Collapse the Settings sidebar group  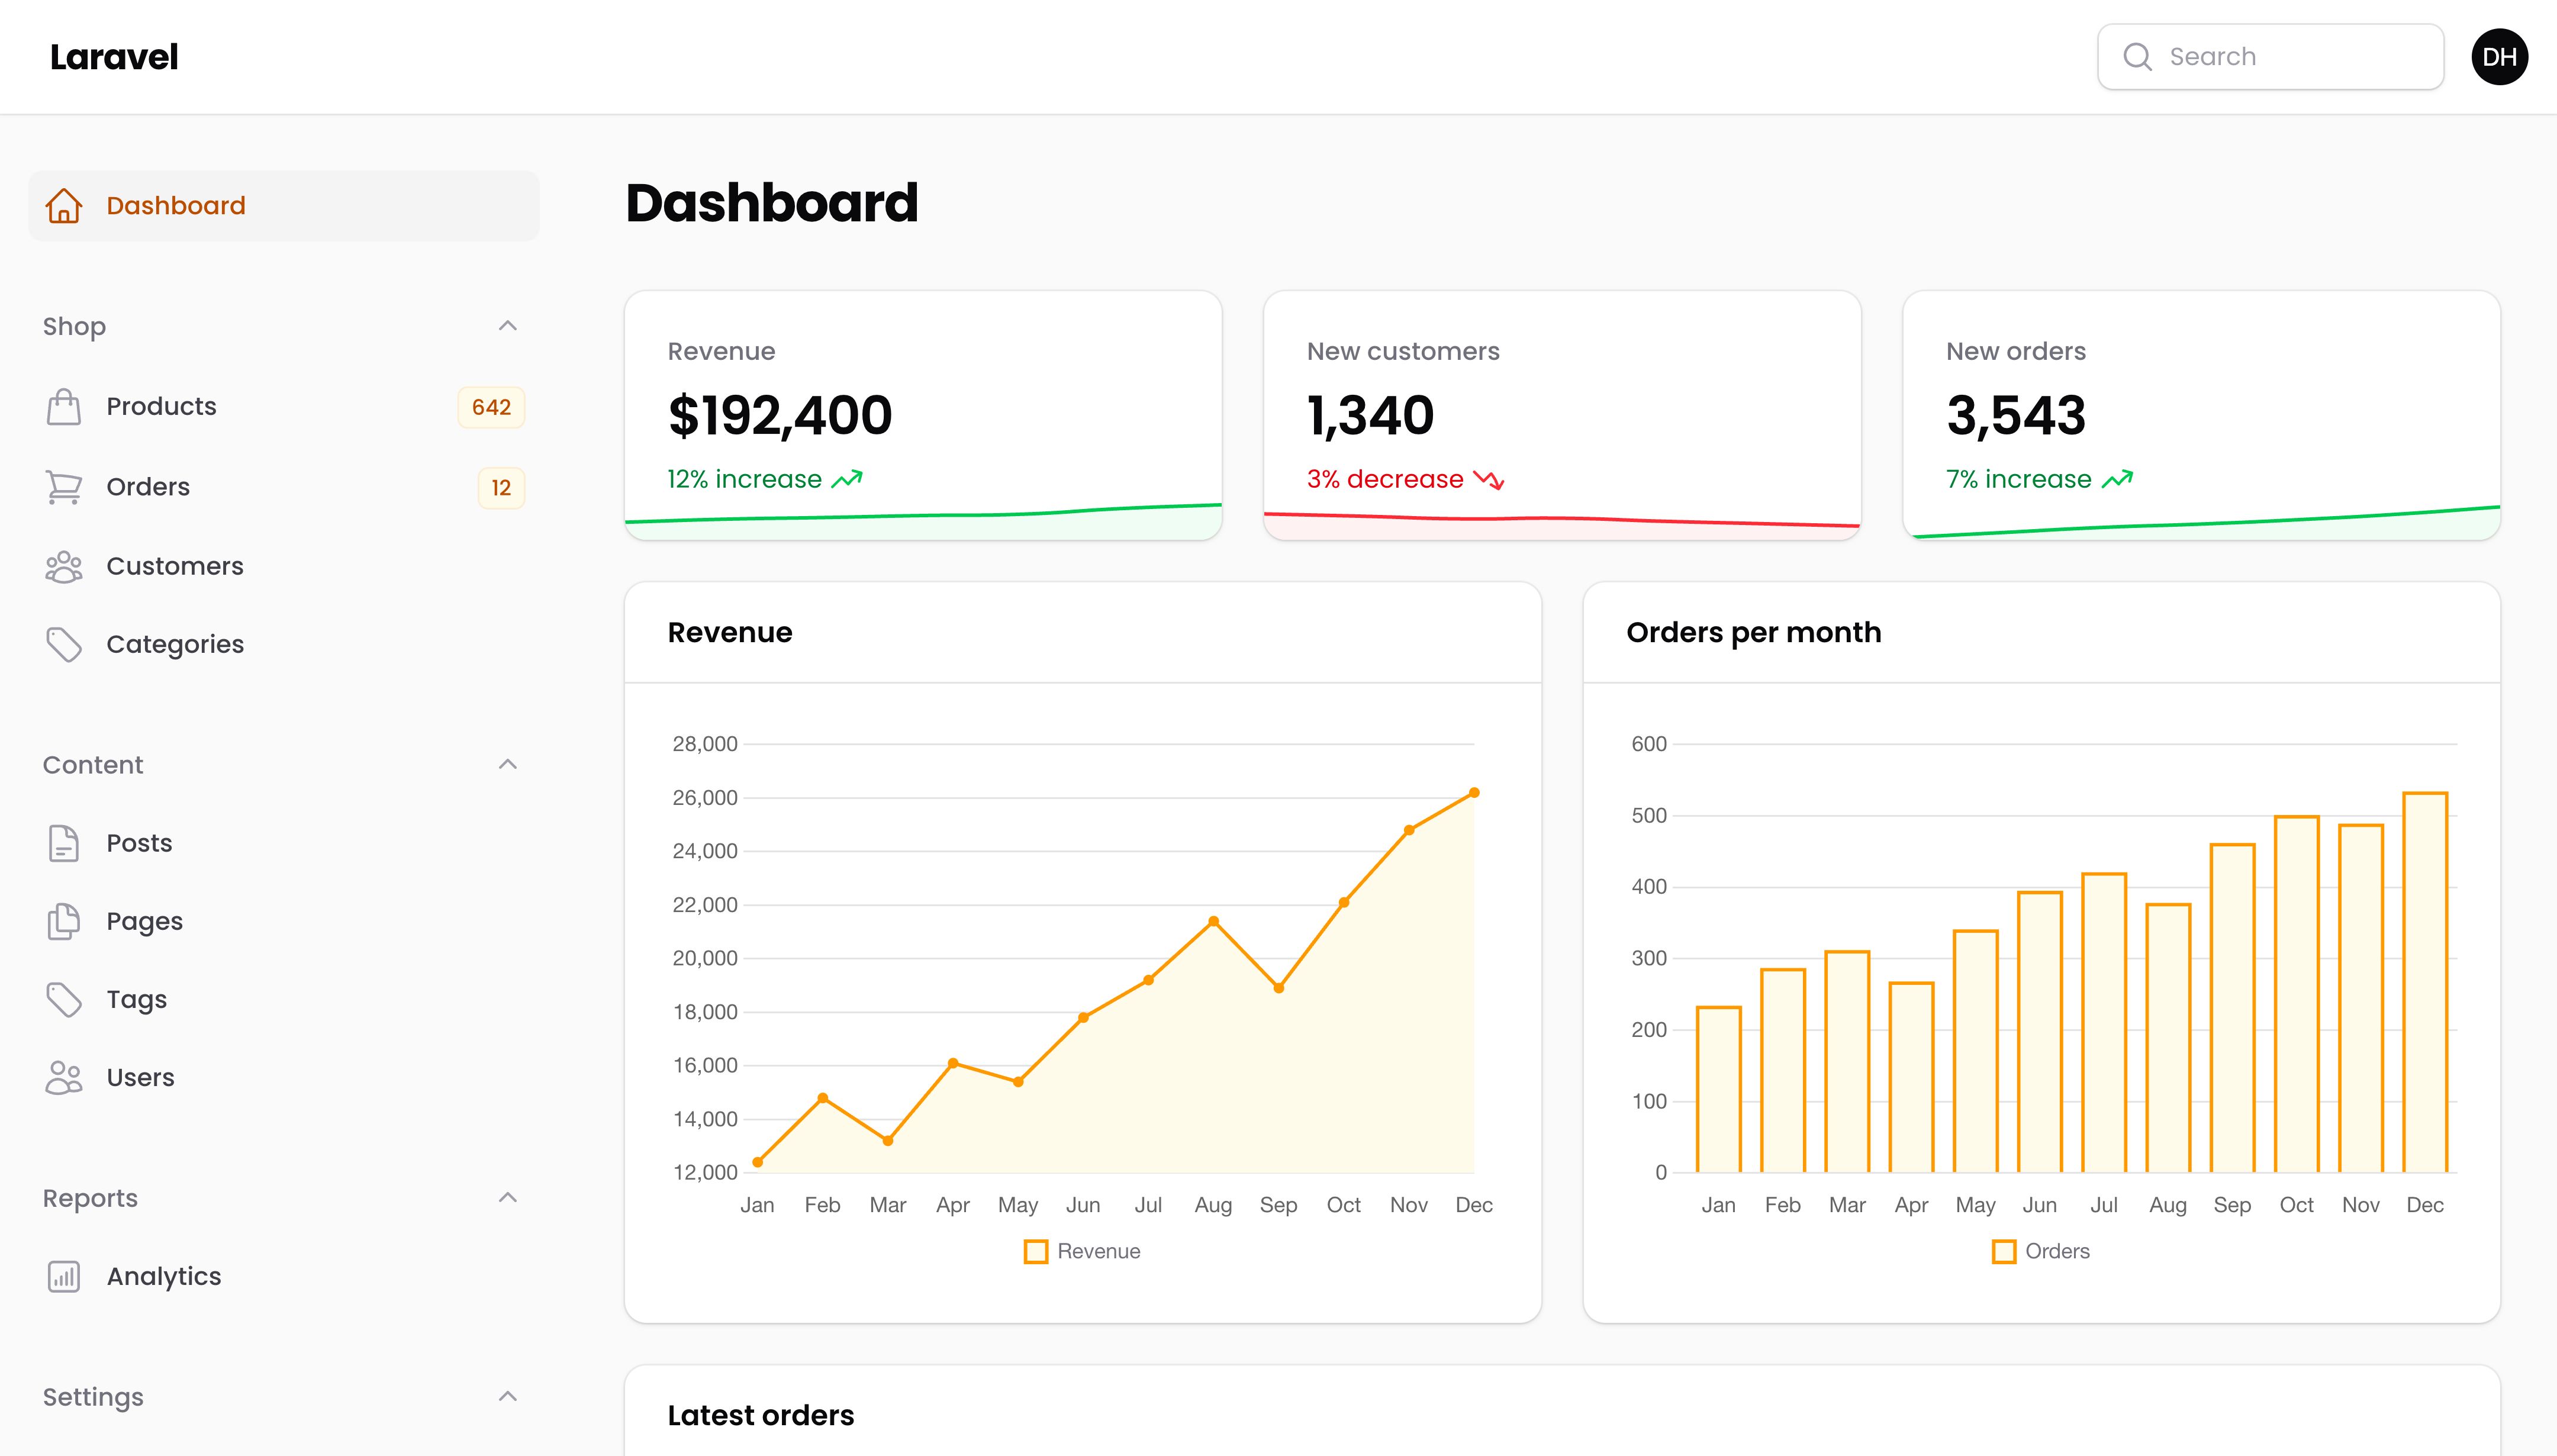[508, 1396]
